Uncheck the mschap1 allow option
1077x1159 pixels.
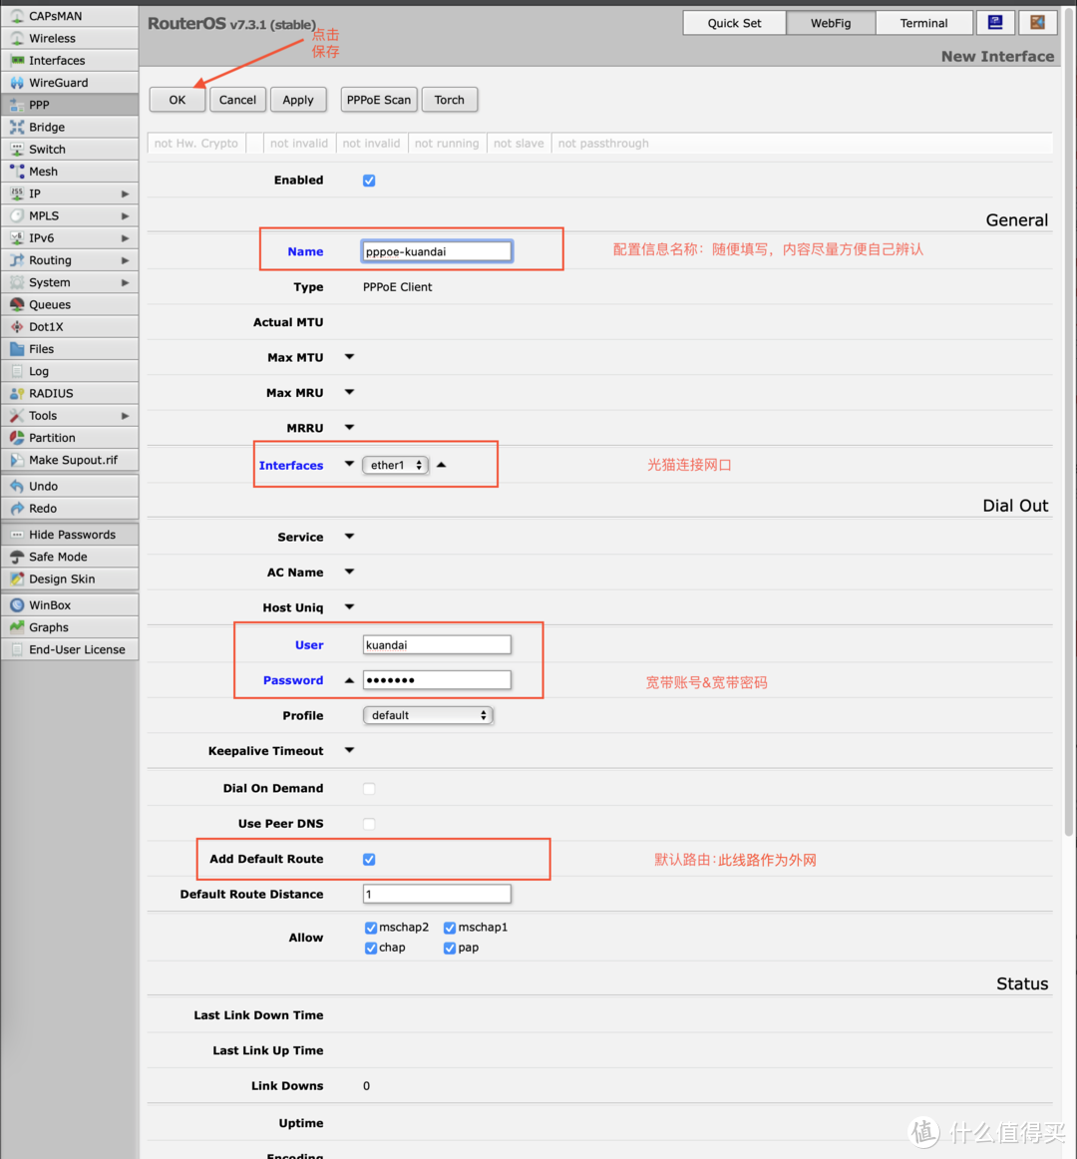point(450,928)
